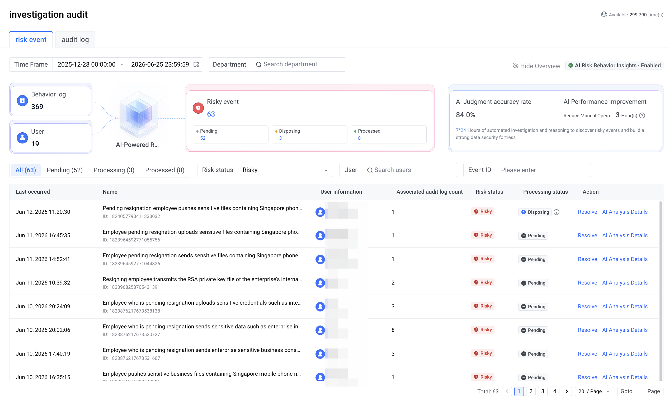Open the 20 / Page size dropdown
Screen dimensions: 669x400
click(594, 391)
